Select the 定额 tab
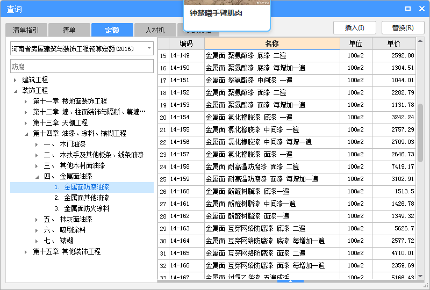The image size is (430, 290). pyautogui.click(x=112, y=30)
